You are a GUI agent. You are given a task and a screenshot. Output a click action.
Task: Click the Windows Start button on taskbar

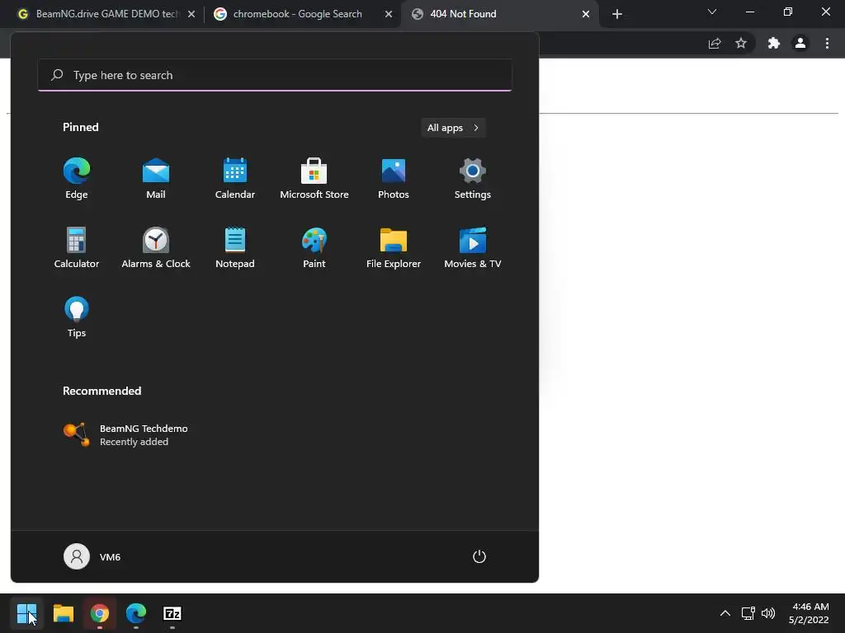(x=26, y=613)
